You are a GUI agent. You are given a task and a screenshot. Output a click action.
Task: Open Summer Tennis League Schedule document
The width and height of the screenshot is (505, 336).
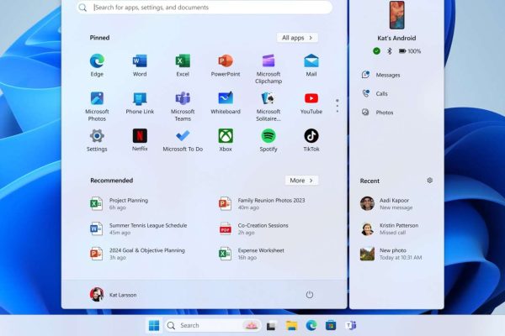pyautogui.click(x=139, y=228)
